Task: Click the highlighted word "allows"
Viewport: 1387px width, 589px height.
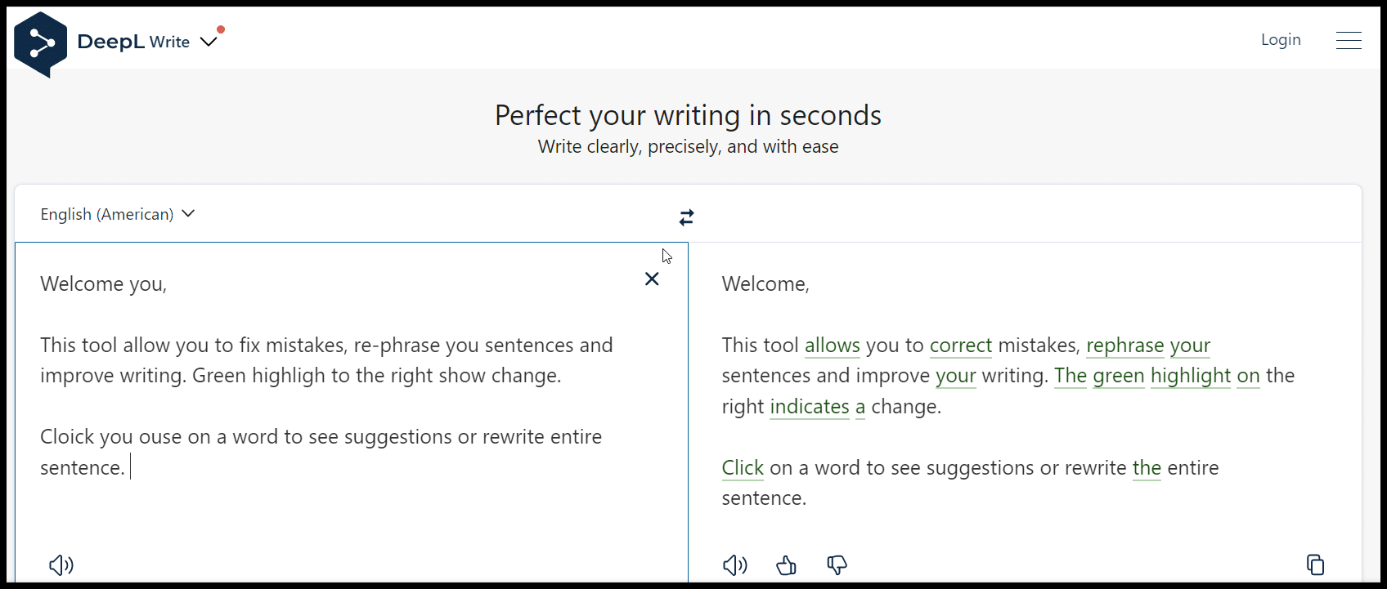Action: [832, 346]
